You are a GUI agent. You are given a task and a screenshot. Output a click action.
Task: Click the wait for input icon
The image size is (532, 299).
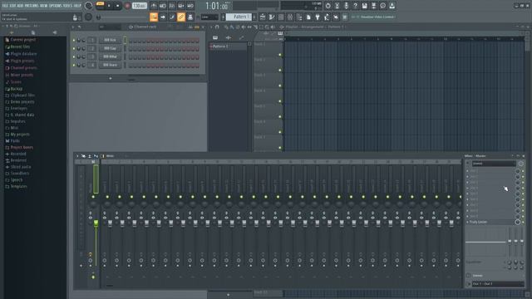tap(163, 6)
